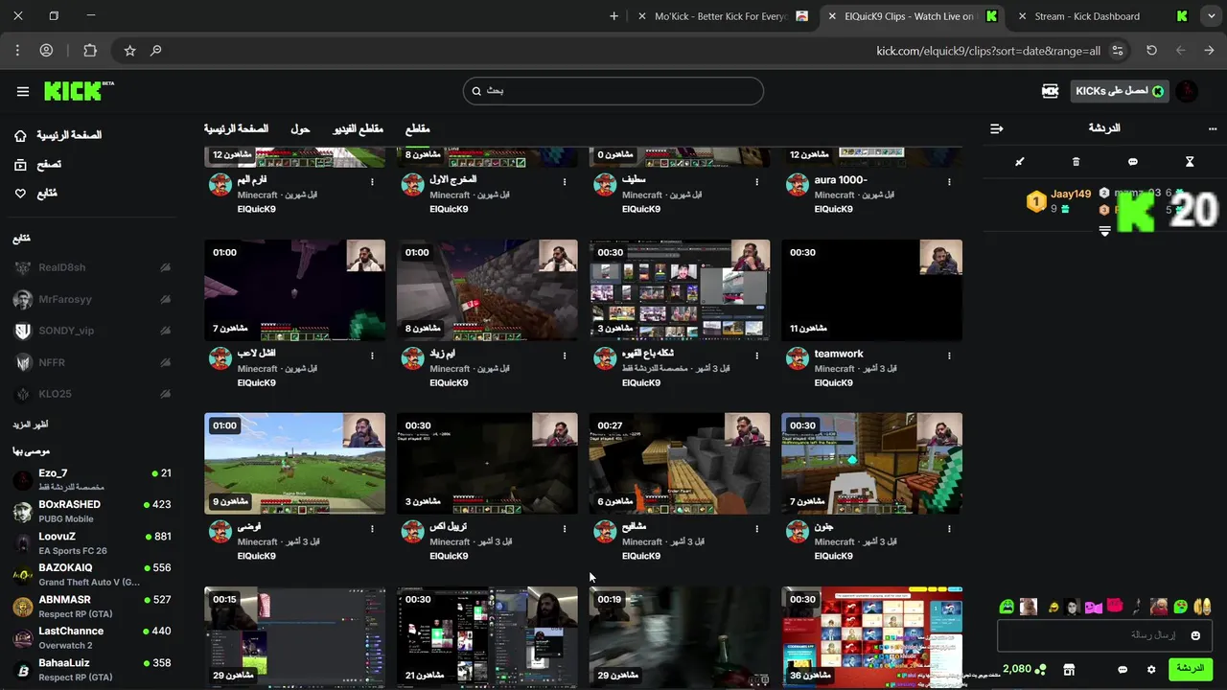Open chat settings gear icon
This screenshot has width=1227, height=690.
[x=1151, y=669]
